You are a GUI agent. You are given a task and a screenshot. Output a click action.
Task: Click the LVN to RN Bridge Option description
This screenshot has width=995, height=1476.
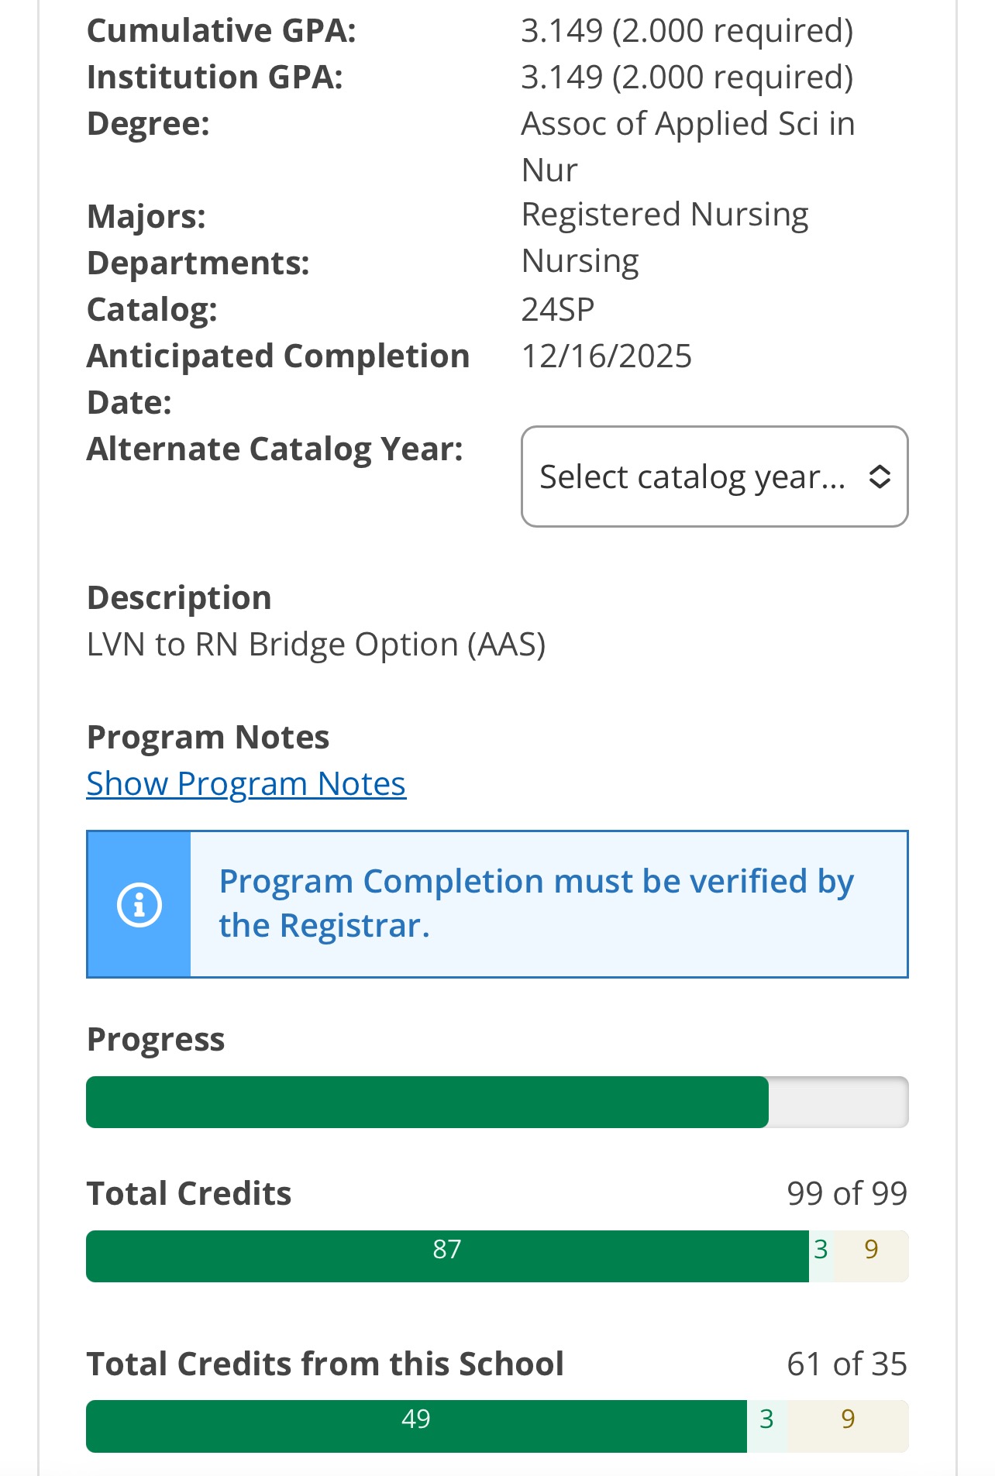[x=316, y=645]
